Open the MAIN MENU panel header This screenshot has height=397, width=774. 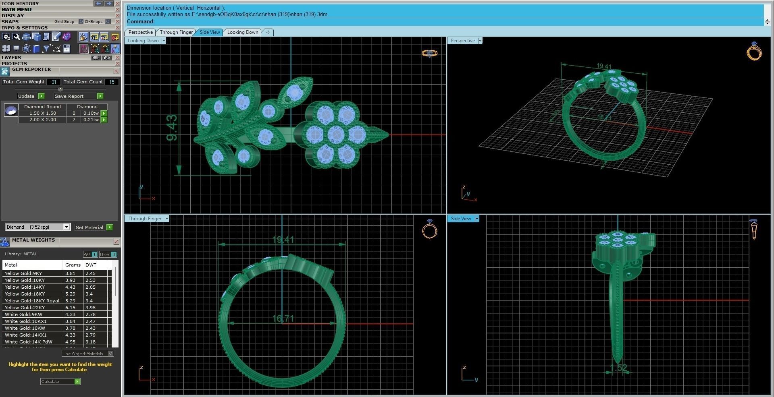tap(17, 9)
